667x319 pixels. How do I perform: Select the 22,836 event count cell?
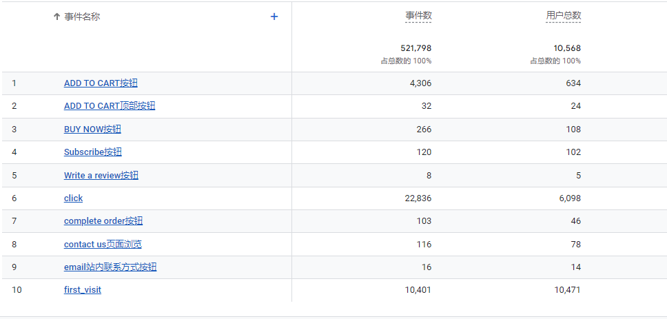coord(418,198)
